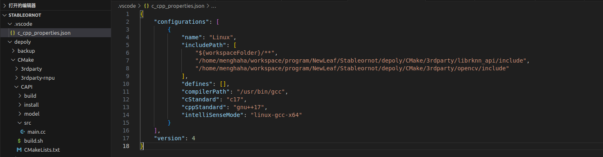Select the backup folder name
603x157 pixels.
(26, 51)
